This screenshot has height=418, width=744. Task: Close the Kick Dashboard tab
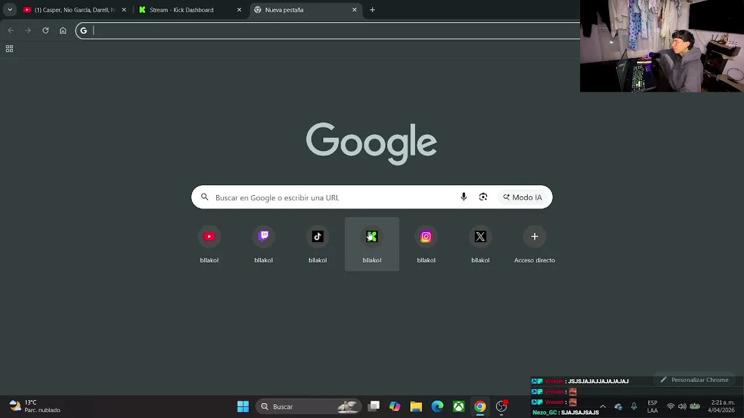tap(239, 10)
